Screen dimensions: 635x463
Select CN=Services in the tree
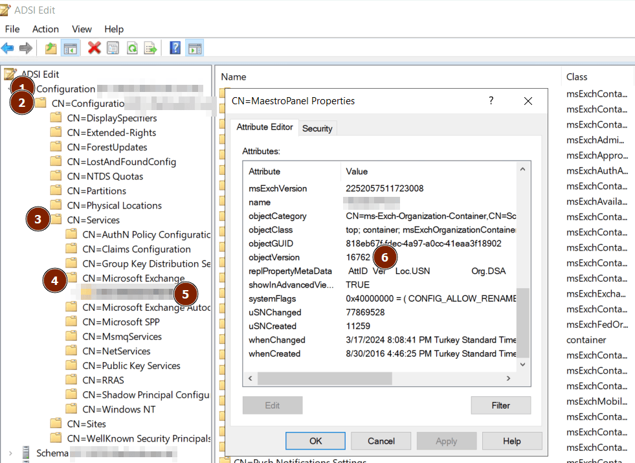(x=93, y=220)
